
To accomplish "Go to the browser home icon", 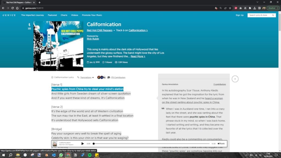I will point(17,8).
